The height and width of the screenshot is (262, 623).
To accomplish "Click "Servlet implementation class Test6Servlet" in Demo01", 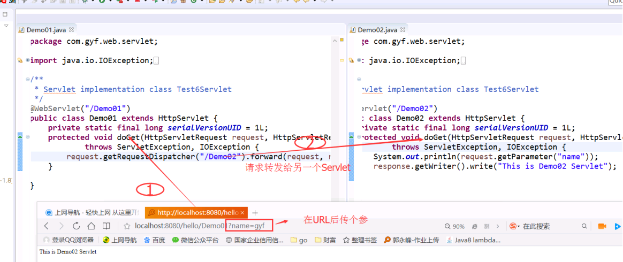I will (x=138, y=89).
